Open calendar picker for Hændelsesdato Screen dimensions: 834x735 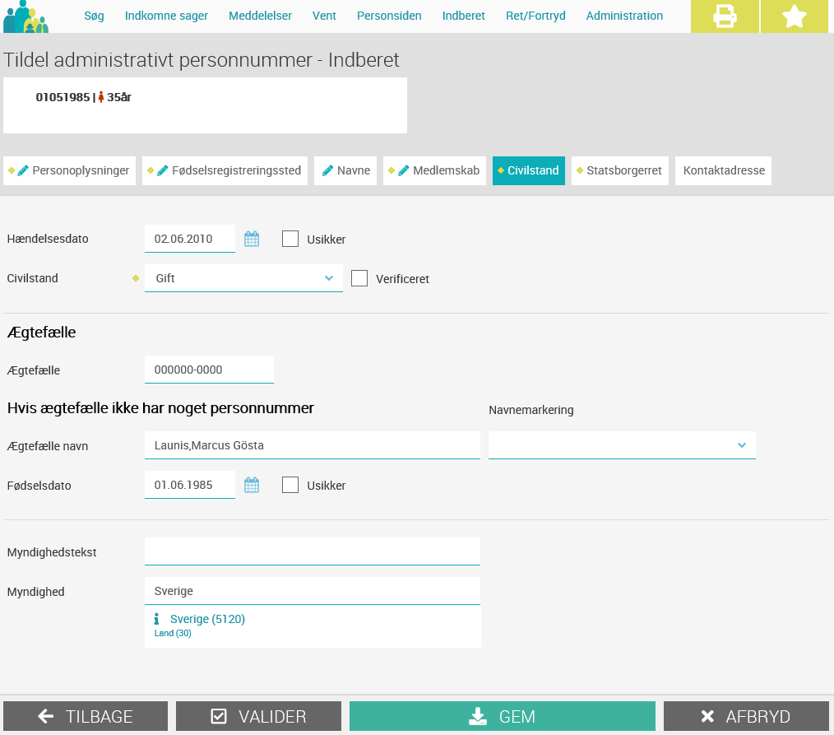(x=252, y=239)
